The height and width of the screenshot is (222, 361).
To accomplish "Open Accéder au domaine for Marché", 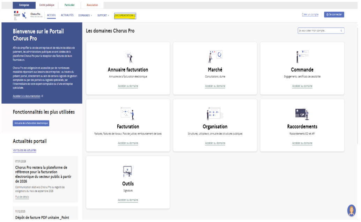I will 215,86.
